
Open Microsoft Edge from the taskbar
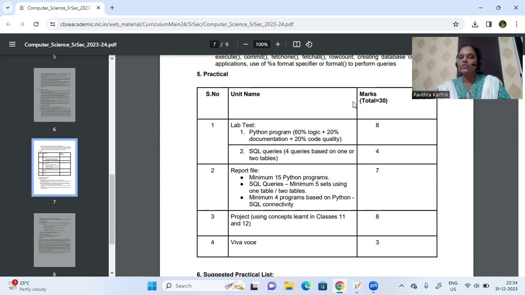click(x=306, y=286)
